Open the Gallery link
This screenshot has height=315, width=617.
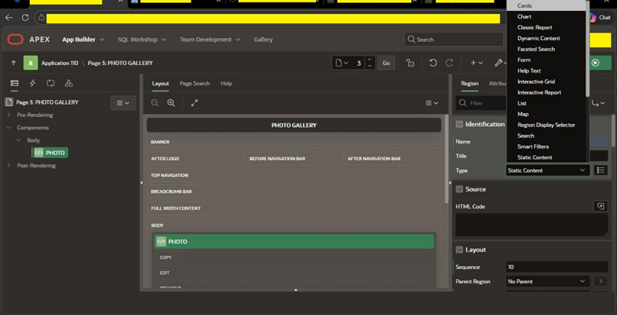[263, 39]
